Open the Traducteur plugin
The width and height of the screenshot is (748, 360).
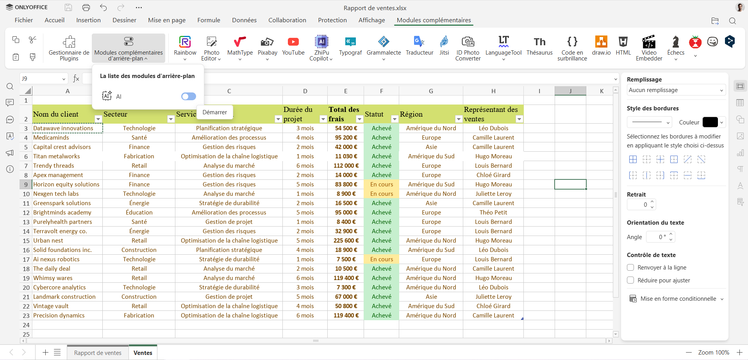point(420,45)
